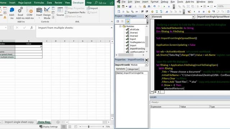This screenshot has height=129, width=230.
Task: Open the Run menu in VBA editor
Action: pos(172,2)
